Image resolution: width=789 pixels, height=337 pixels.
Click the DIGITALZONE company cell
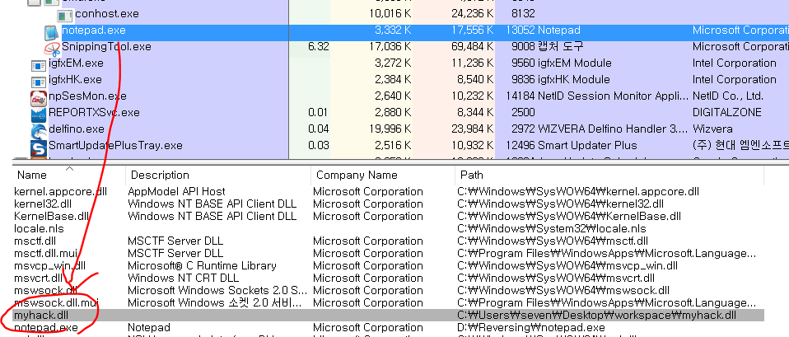click(727, 112)
